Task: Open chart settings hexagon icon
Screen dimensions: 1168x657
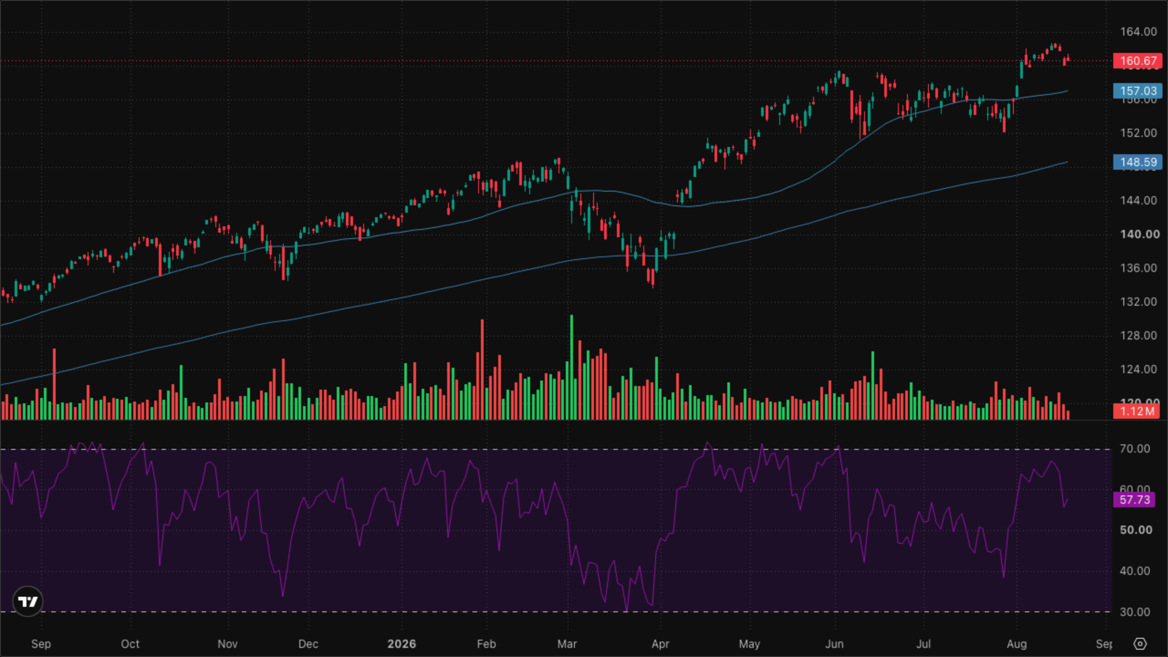Action: click(x=1140, y=644)
